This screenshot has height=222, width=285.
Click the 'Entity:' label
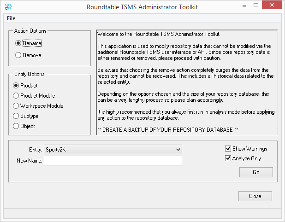[36, 150]
